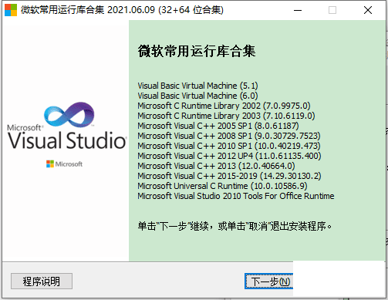Click the 下一步(N) button

[x=269, y=281]
